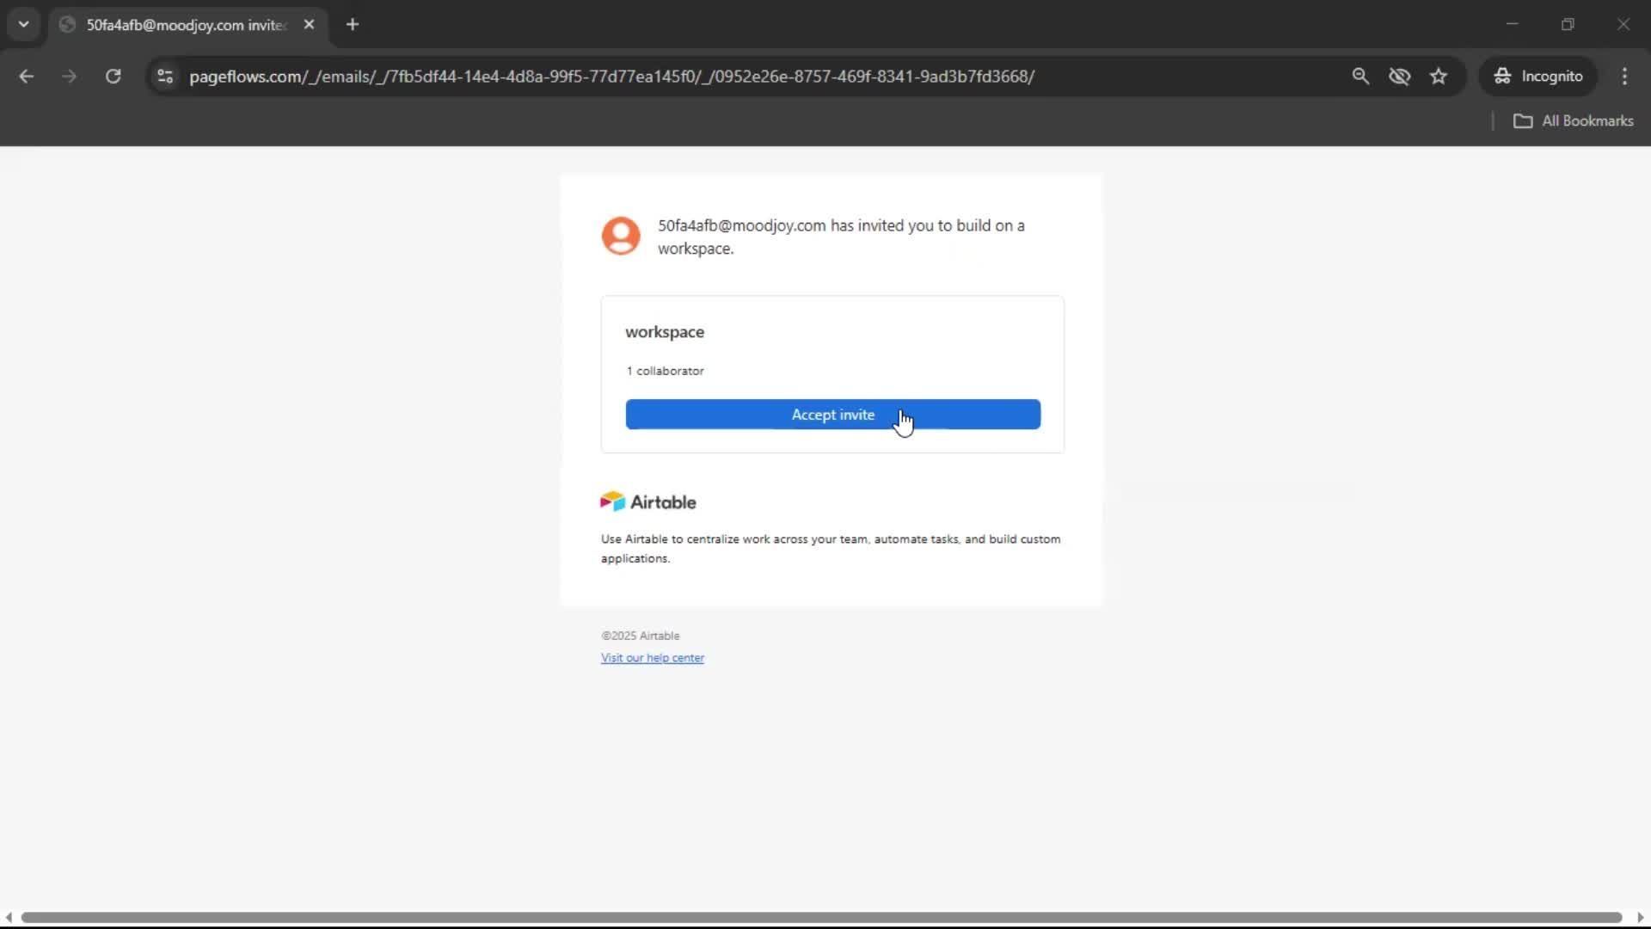
Task: Click the Airtable logo
Action: (x=648, y=501)
